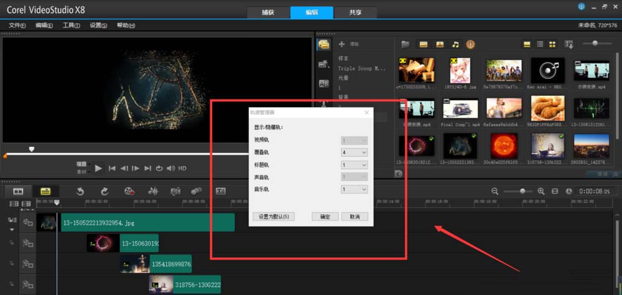Switch library to list view
Viewport: 622px width, 295px height.
tap(540, 44)
